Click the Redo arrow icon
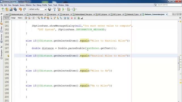This screenshot has height=102, width=182. click(x=24, y=9)
